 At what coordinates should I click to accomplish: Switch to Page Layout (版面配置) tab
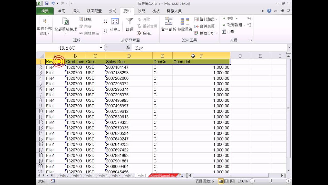(x=94, y=11)
